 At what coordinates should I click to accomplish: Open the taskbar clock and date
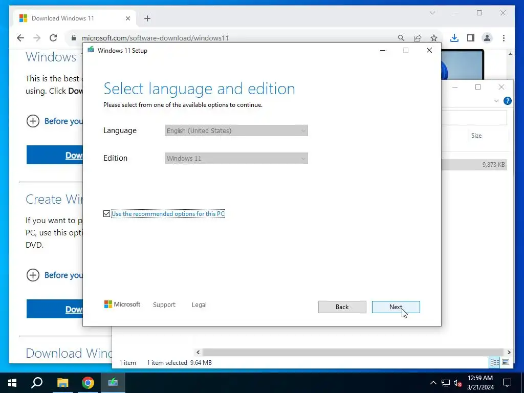[480, 382]
